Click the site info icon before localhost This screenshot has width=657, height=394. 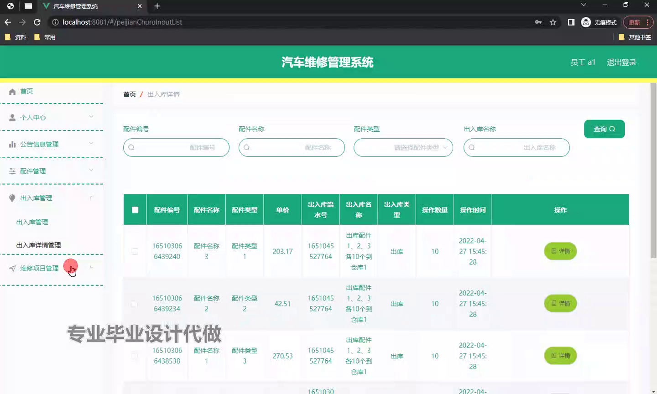55,22
